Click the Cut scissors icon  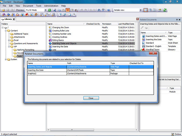[x=55, y=10]
